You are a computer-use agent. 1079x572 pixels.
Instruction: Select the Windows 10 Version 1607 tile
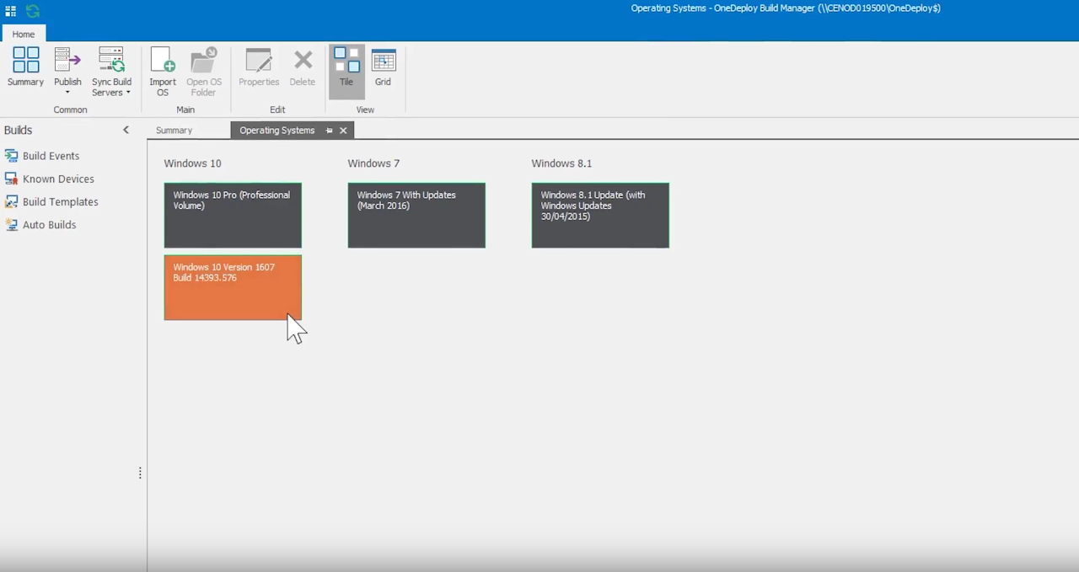tap(233, 288)
